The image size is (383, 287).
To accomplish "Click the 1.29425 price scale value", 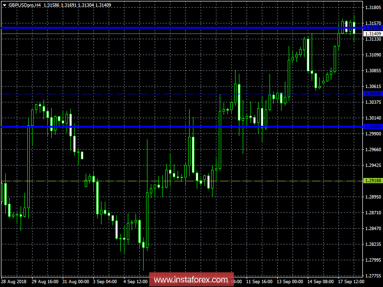I will click(x=373, y=166).
